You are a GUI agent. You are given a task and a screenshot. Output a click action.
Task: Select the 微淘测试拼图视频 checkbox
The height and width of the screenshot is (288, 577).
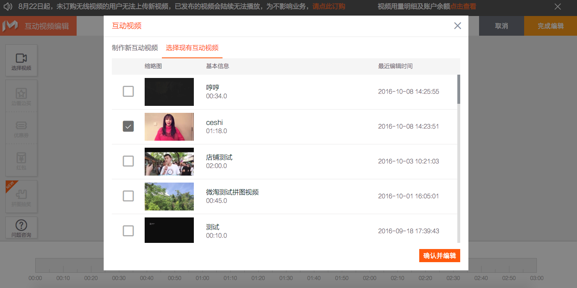(128, 196)
